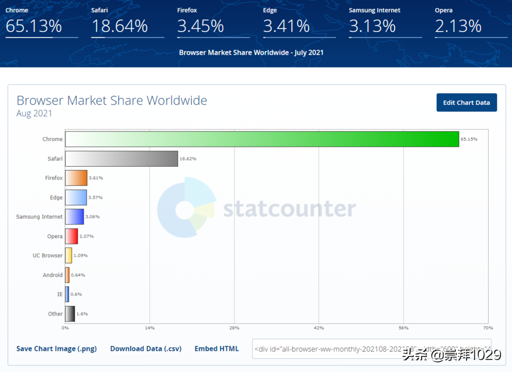Click the 65.15% value label

click(469, 139)
